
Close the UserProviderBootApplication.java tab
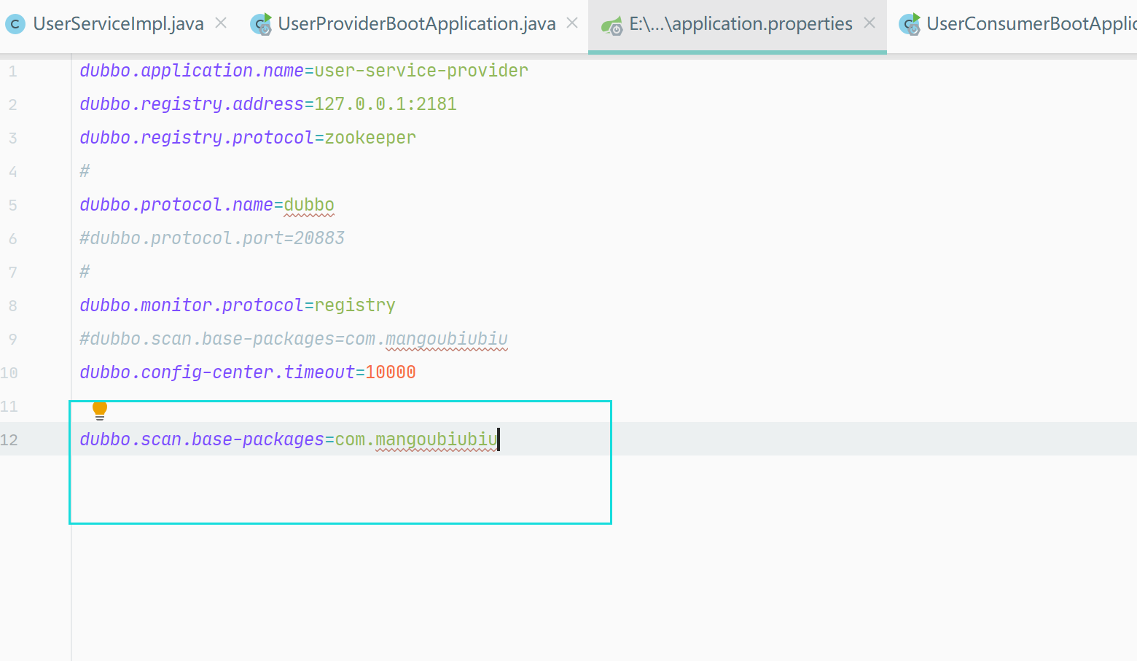click(572, 23)
